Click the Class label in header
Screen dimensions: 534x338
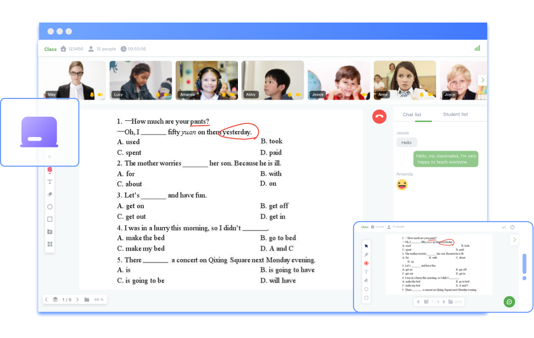click(50, 49)
